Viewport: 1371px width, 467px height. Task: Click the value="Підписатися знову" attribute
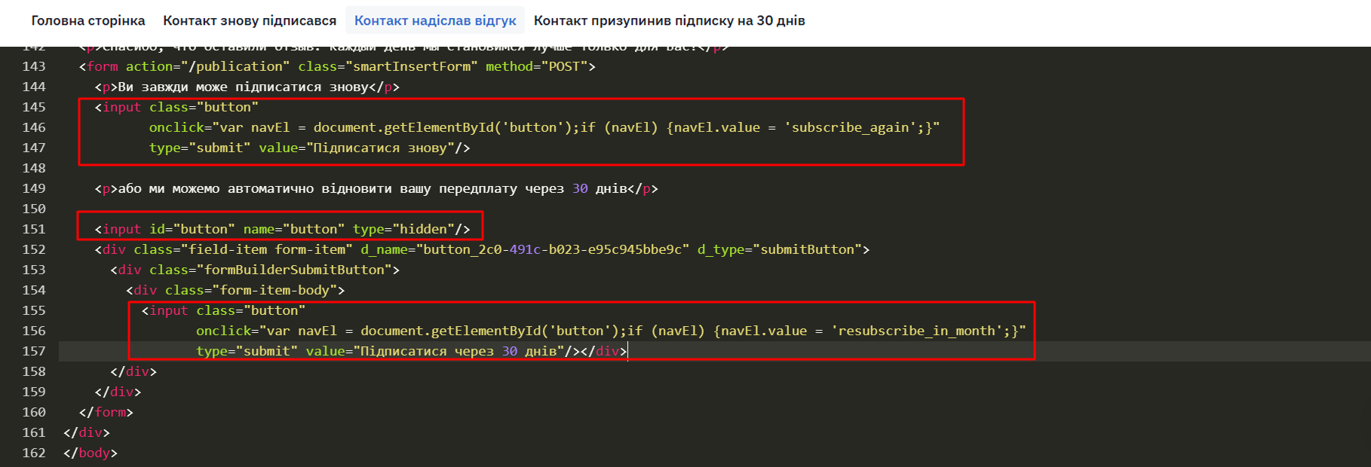tap(357, 148)
